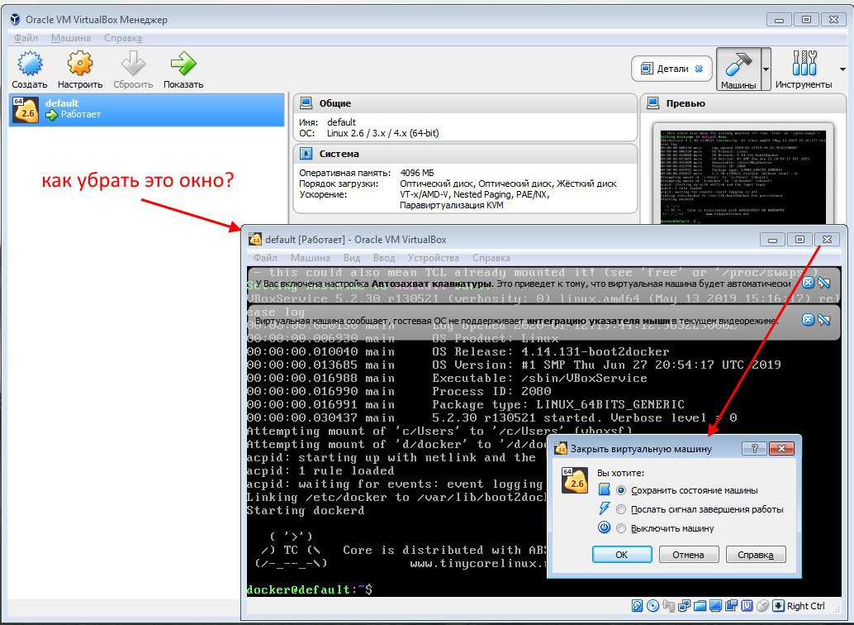Viewport: 854px width, 625px height.
Task: Click the Система section header
Action: tap(465, 154)
